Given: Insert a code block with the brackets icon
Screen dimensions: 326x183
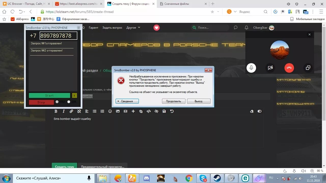Looking at the screenshot, I should (x=149, y=111).
